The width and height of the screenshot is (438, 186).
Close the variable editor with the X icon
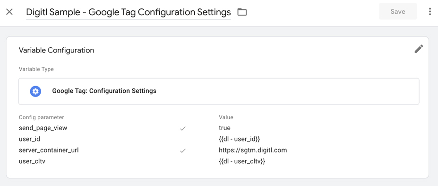pyautogui.click(x=9, y=12)
